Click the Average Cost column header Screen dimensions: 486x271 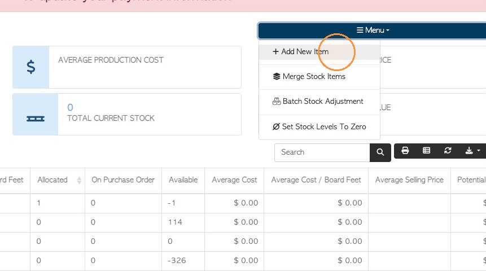tap(234, 180)
